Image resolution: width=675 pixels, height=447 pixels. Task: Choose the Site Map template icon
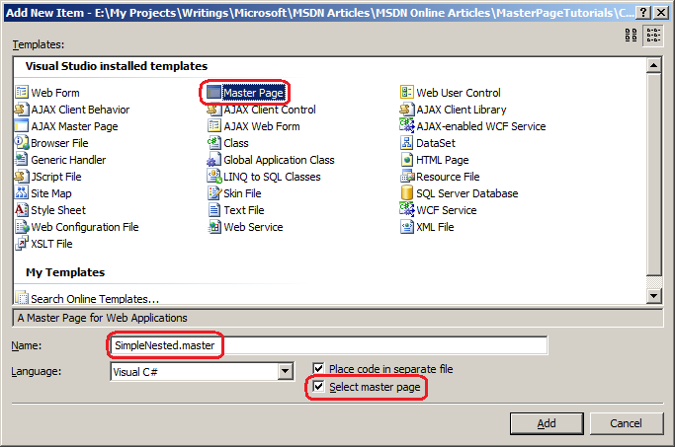[21, 192]
